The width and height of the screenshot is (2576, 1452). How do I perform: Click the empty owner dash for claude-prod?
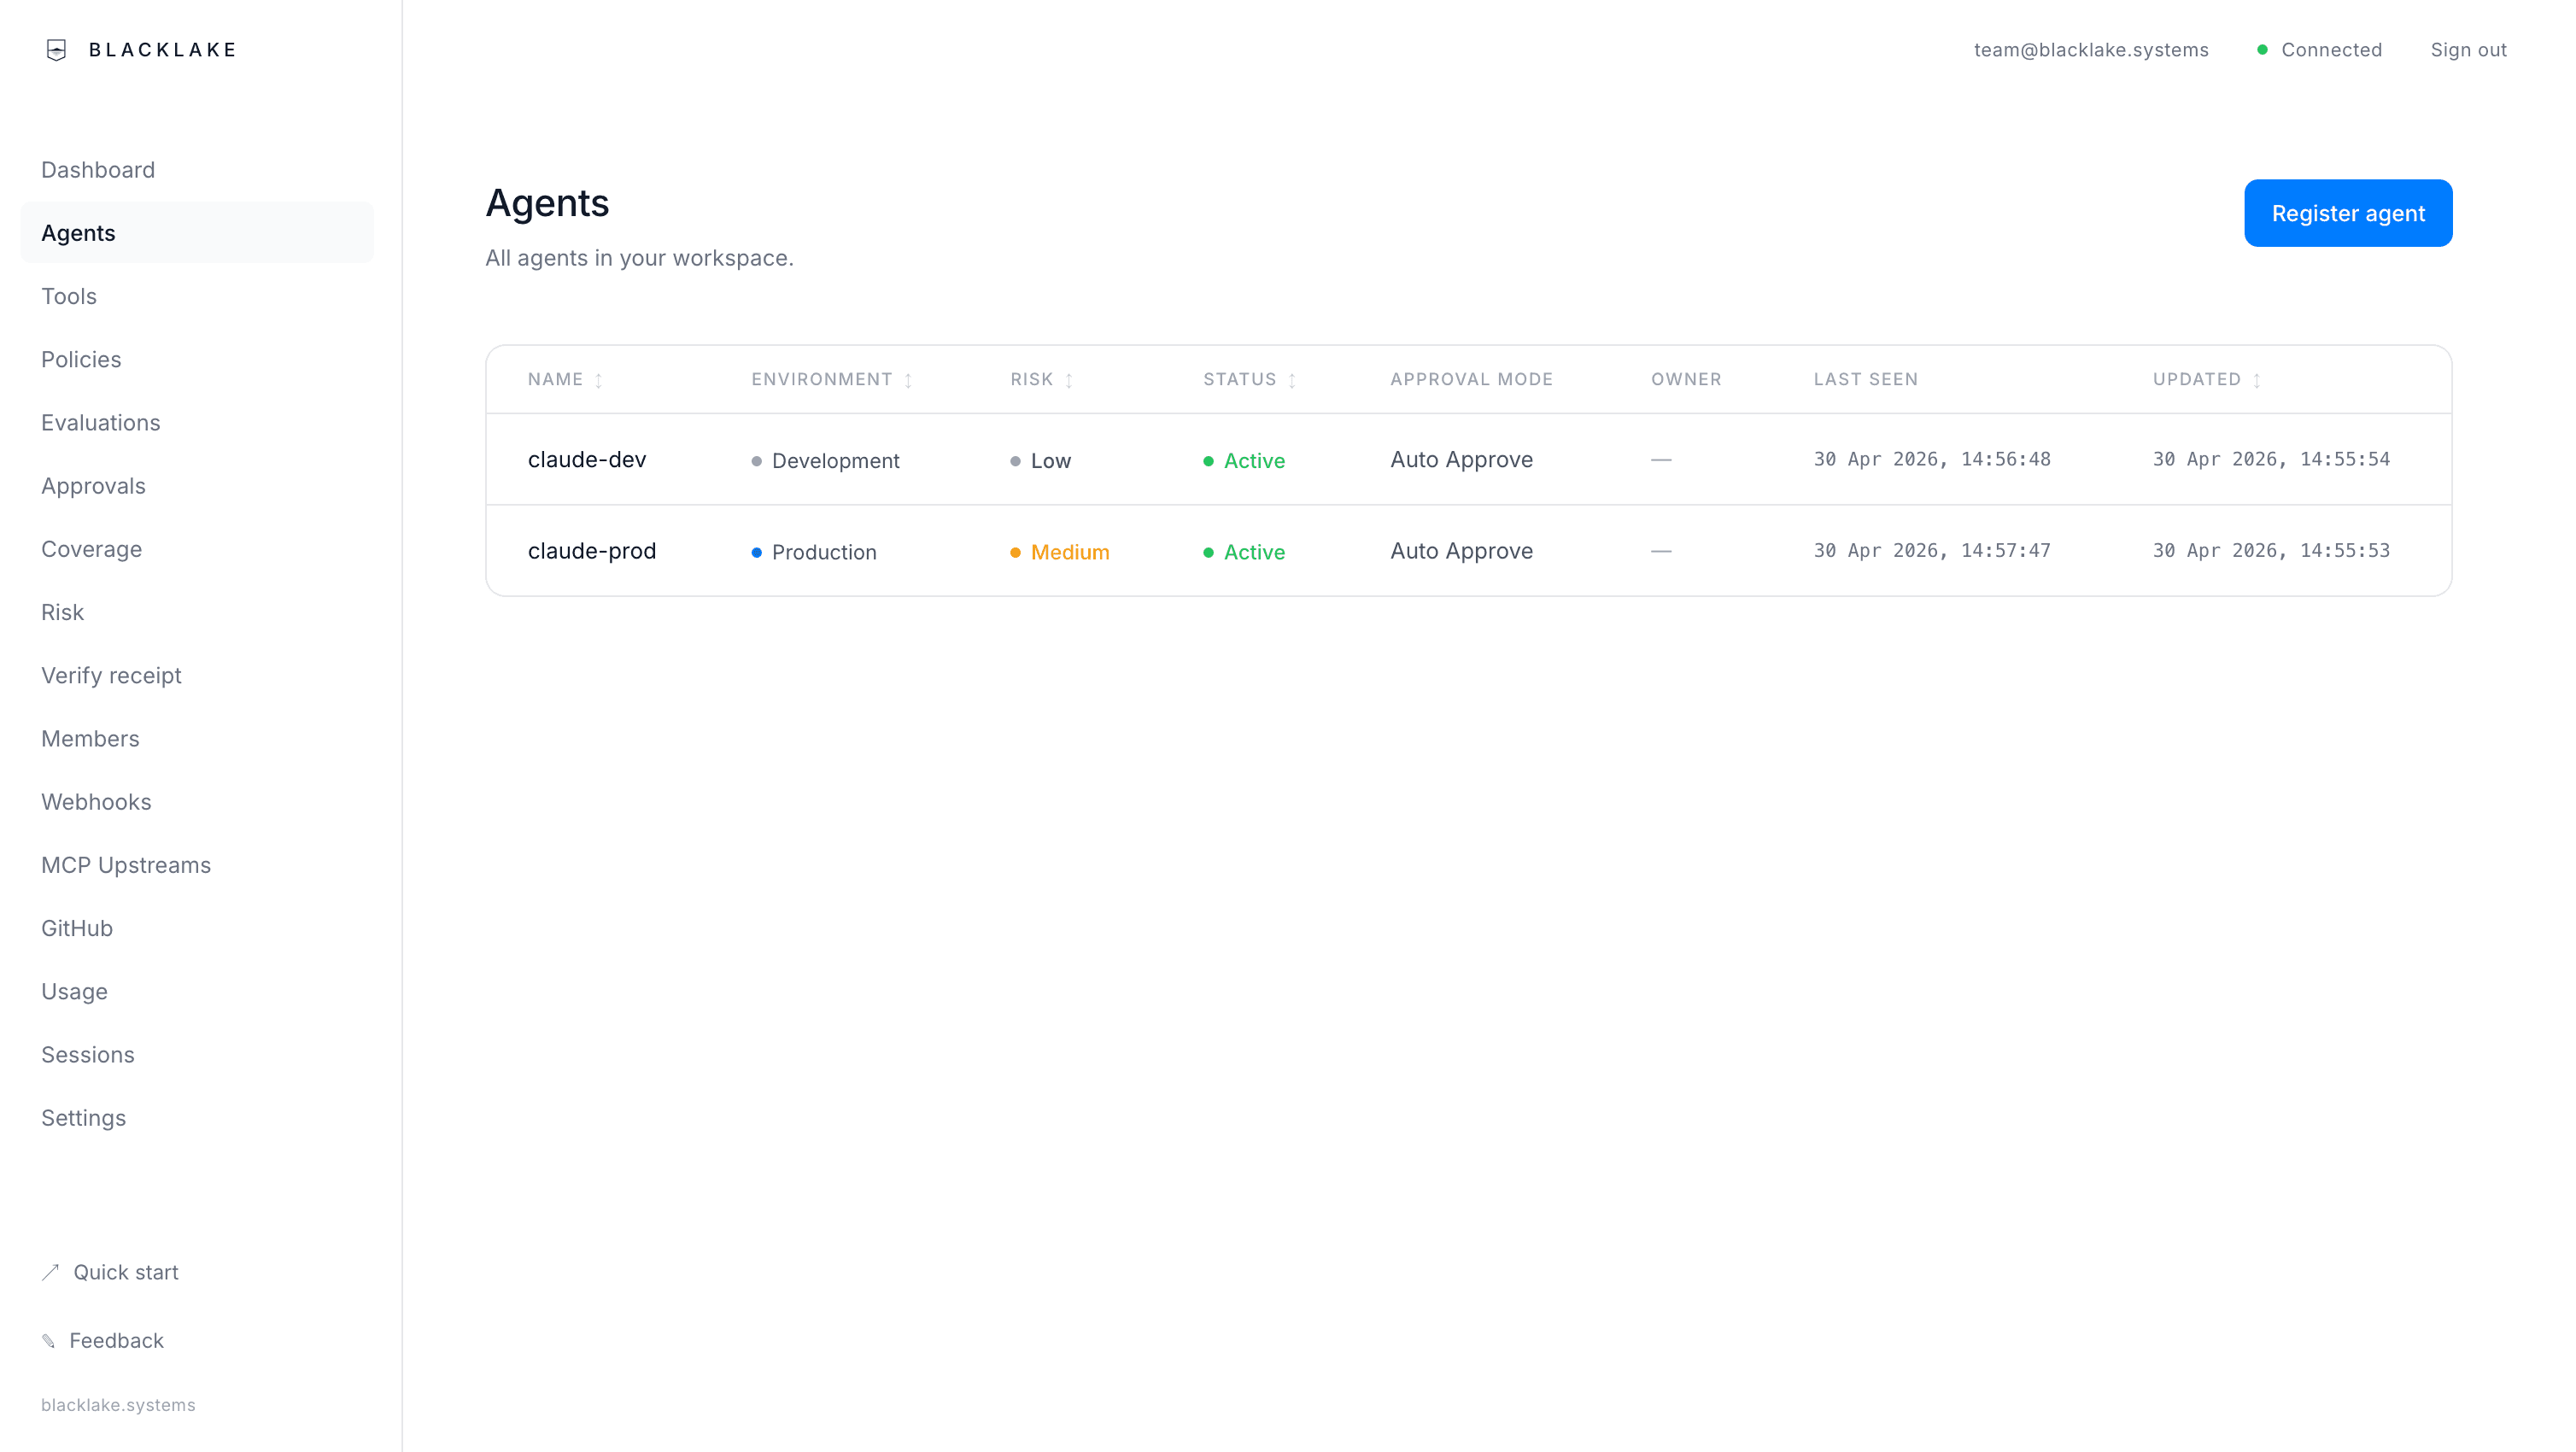tap(1661, 551)
